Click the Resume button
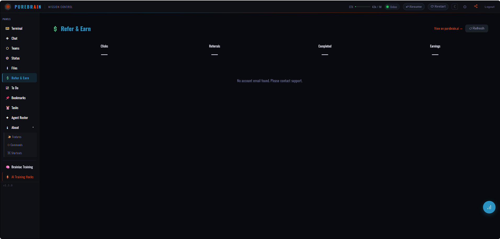This screenshot has width=500, height=239. (x=414, y=7)
